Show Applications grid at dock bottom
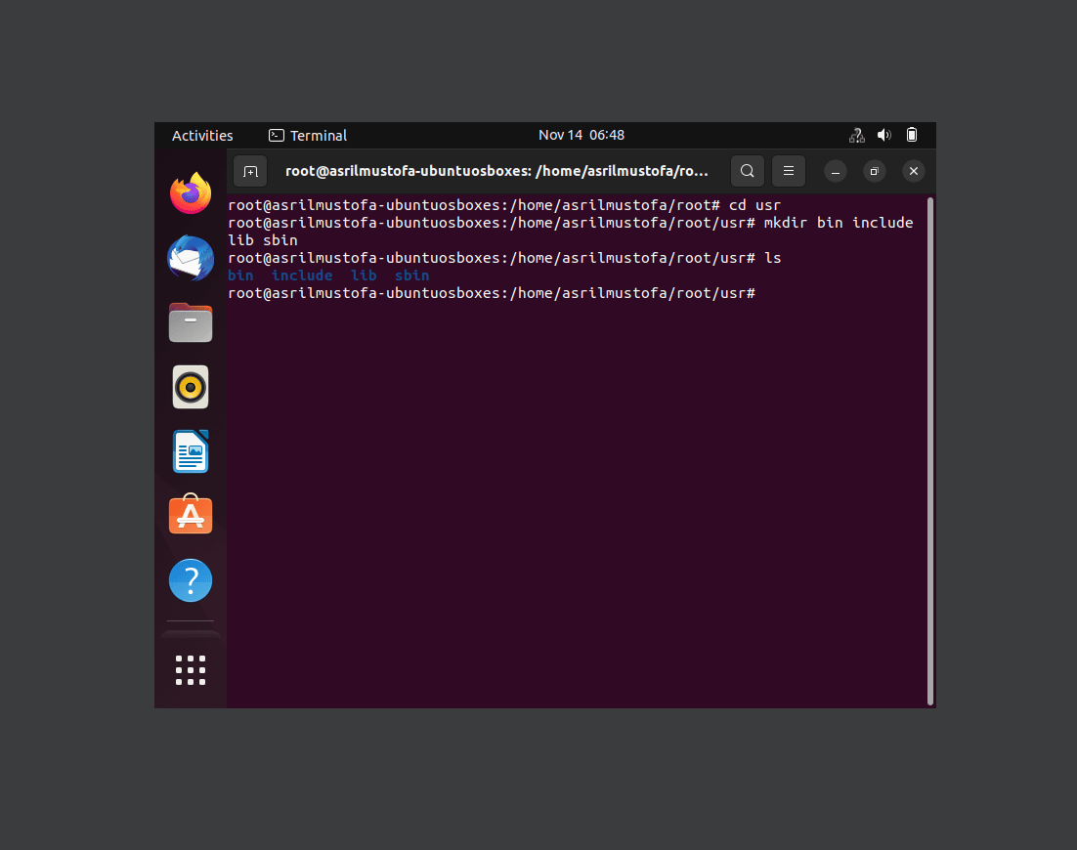The width and height of the screenshot is (1077, 850). [x=191, y=670]
